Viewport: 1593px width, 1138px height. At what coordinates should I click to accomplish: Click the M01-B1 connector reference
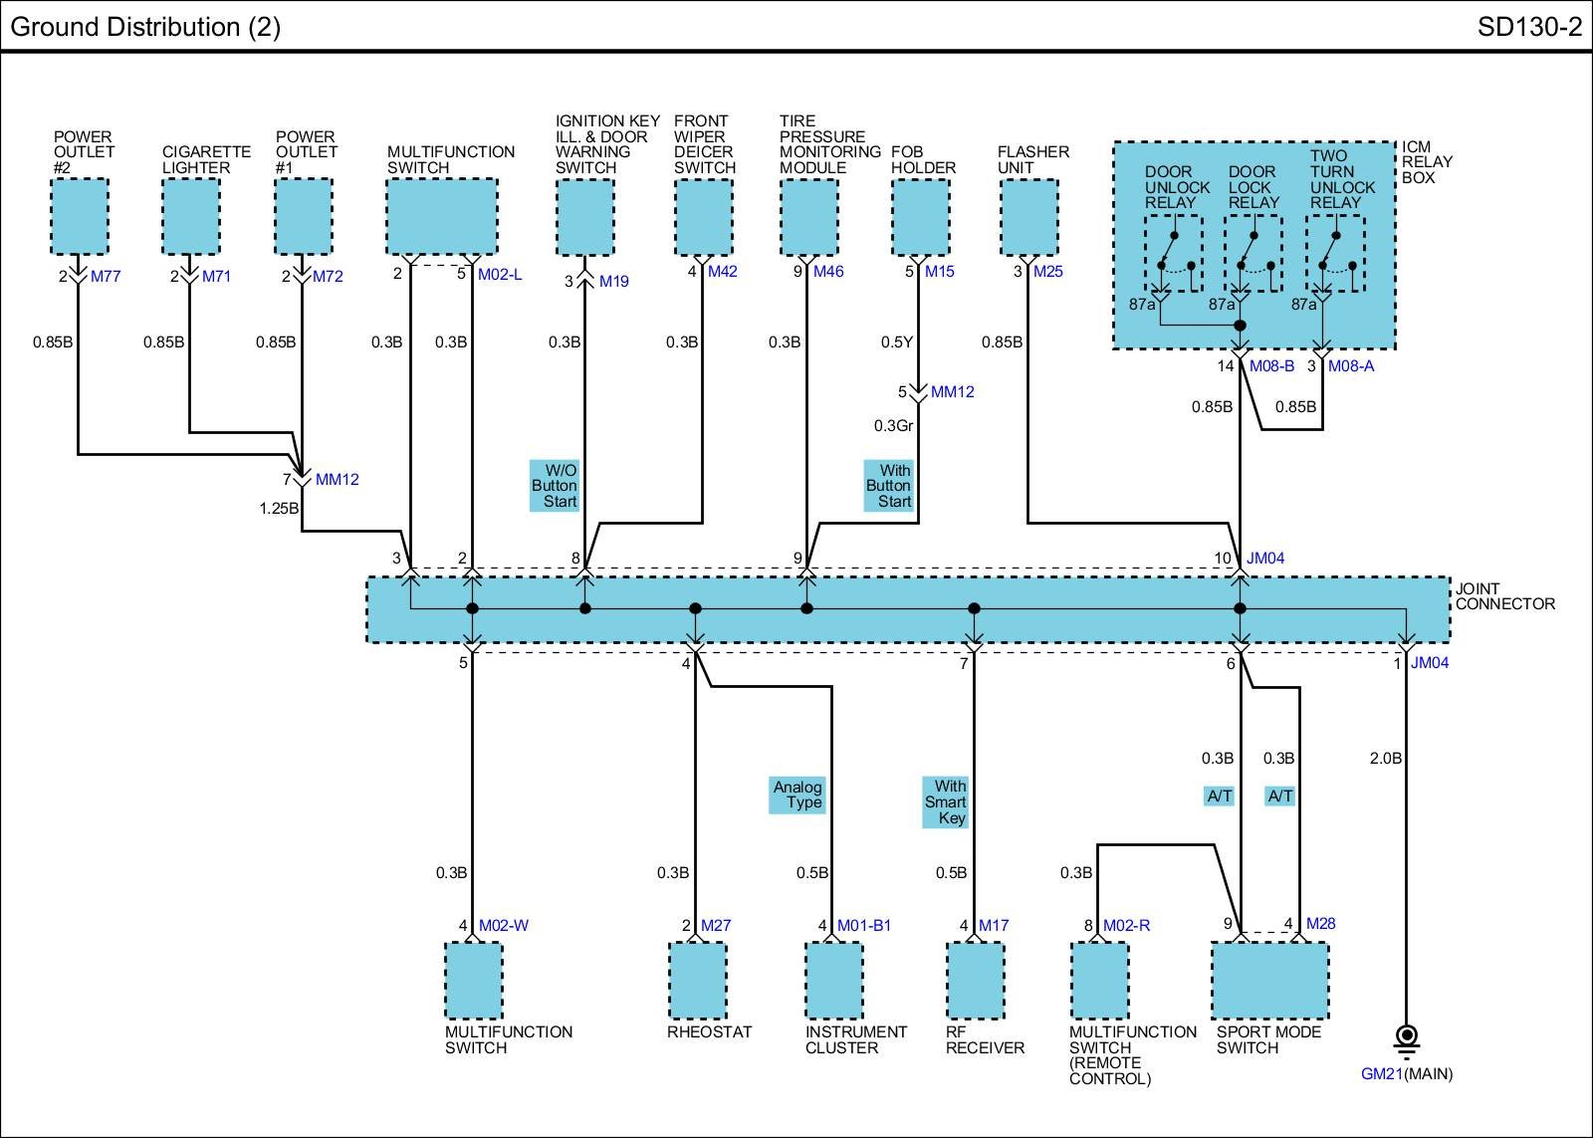pos(864,926)
